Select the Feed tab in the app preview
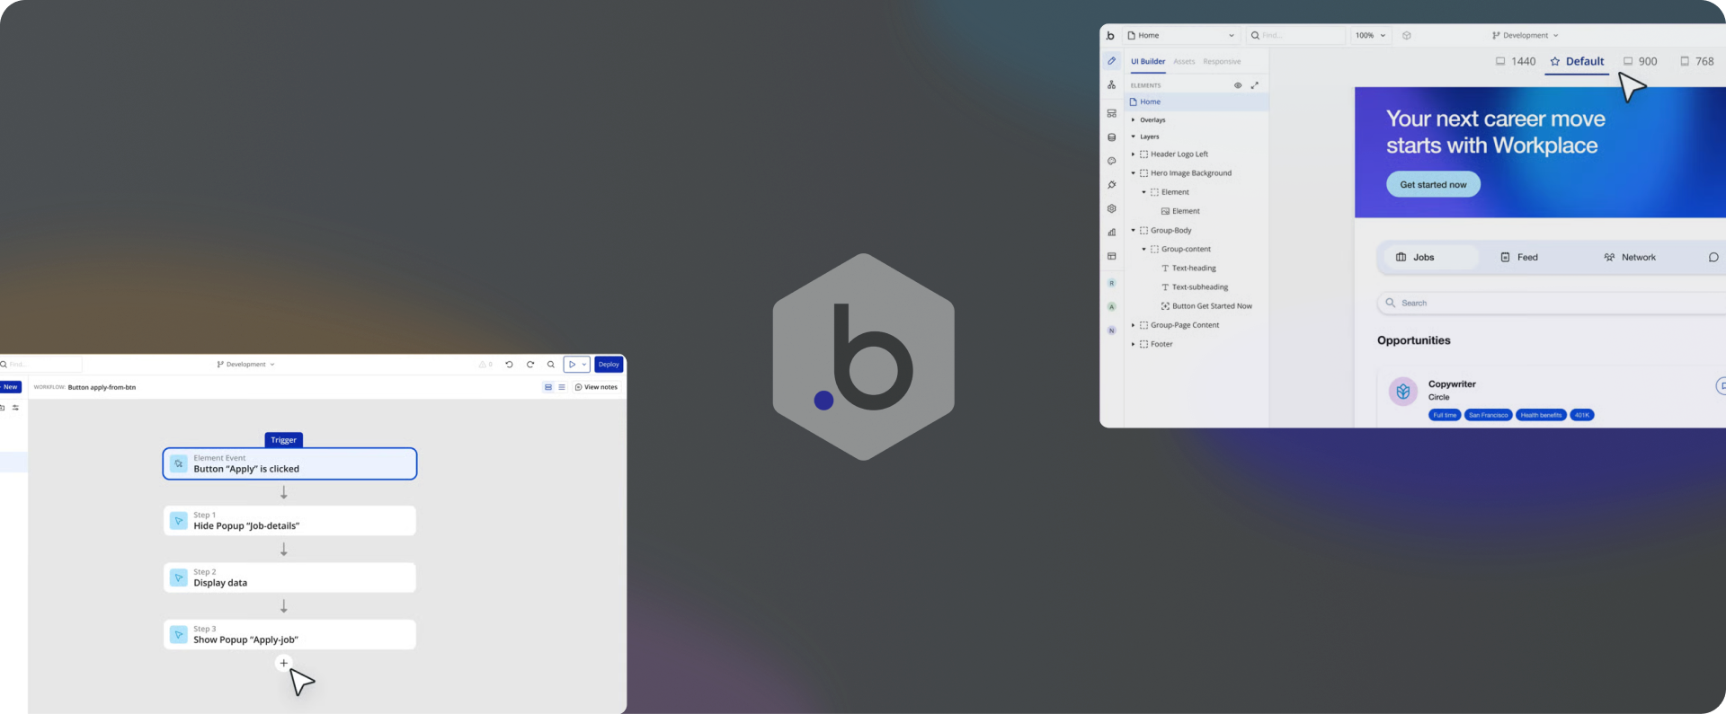 [1519, 258]
